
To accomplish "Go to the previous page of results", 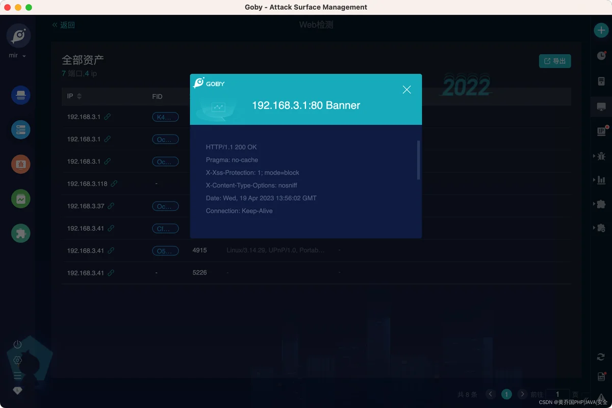I will pos(491,394).
